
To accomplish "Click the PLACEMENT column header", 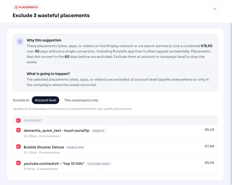I will click(33, 121).
